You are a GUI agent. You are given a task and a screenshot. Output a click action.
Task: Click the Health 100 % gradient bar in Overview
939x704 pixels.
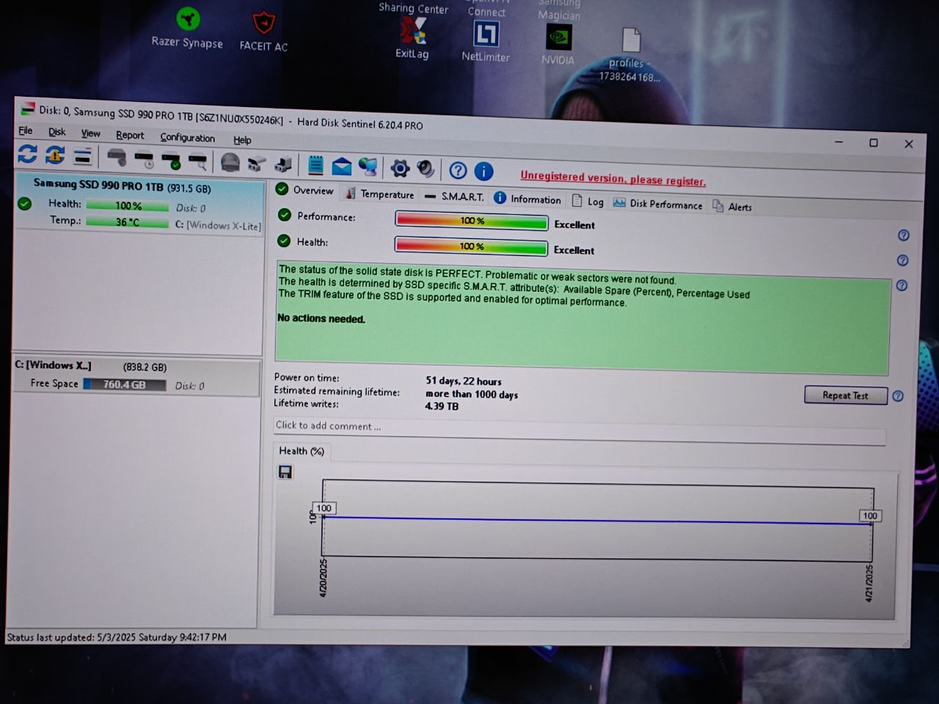point(472,246)
